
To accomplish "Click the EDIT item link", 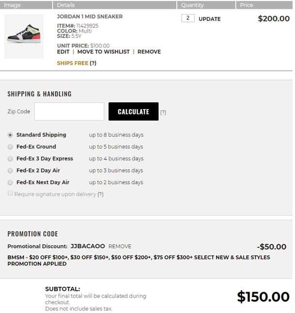I will click(x=63, y=52).
